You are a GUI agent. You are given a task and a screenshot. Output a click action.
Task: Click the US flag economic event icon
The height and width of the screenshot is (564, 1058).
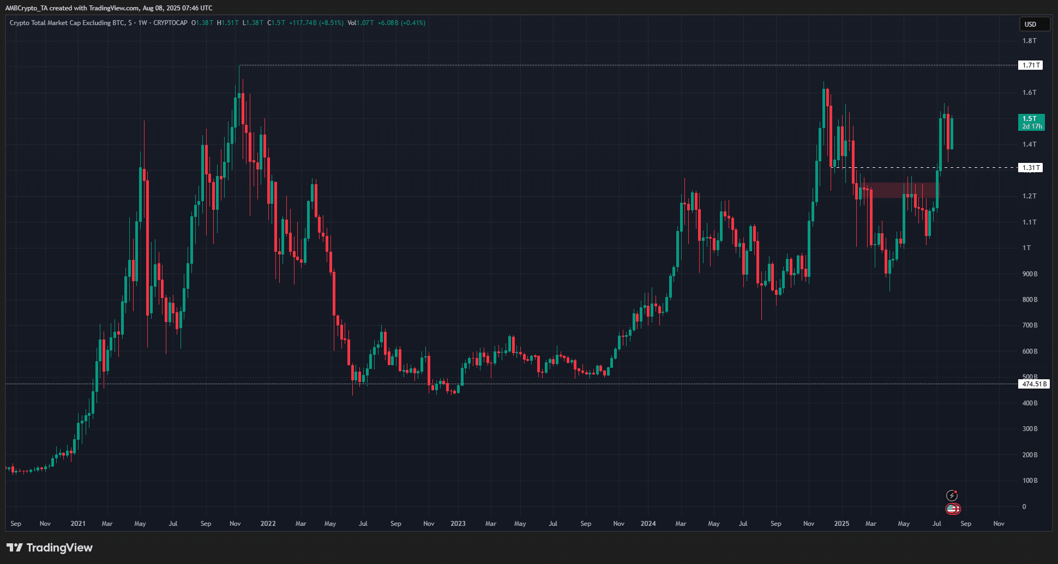coord(953,509)
